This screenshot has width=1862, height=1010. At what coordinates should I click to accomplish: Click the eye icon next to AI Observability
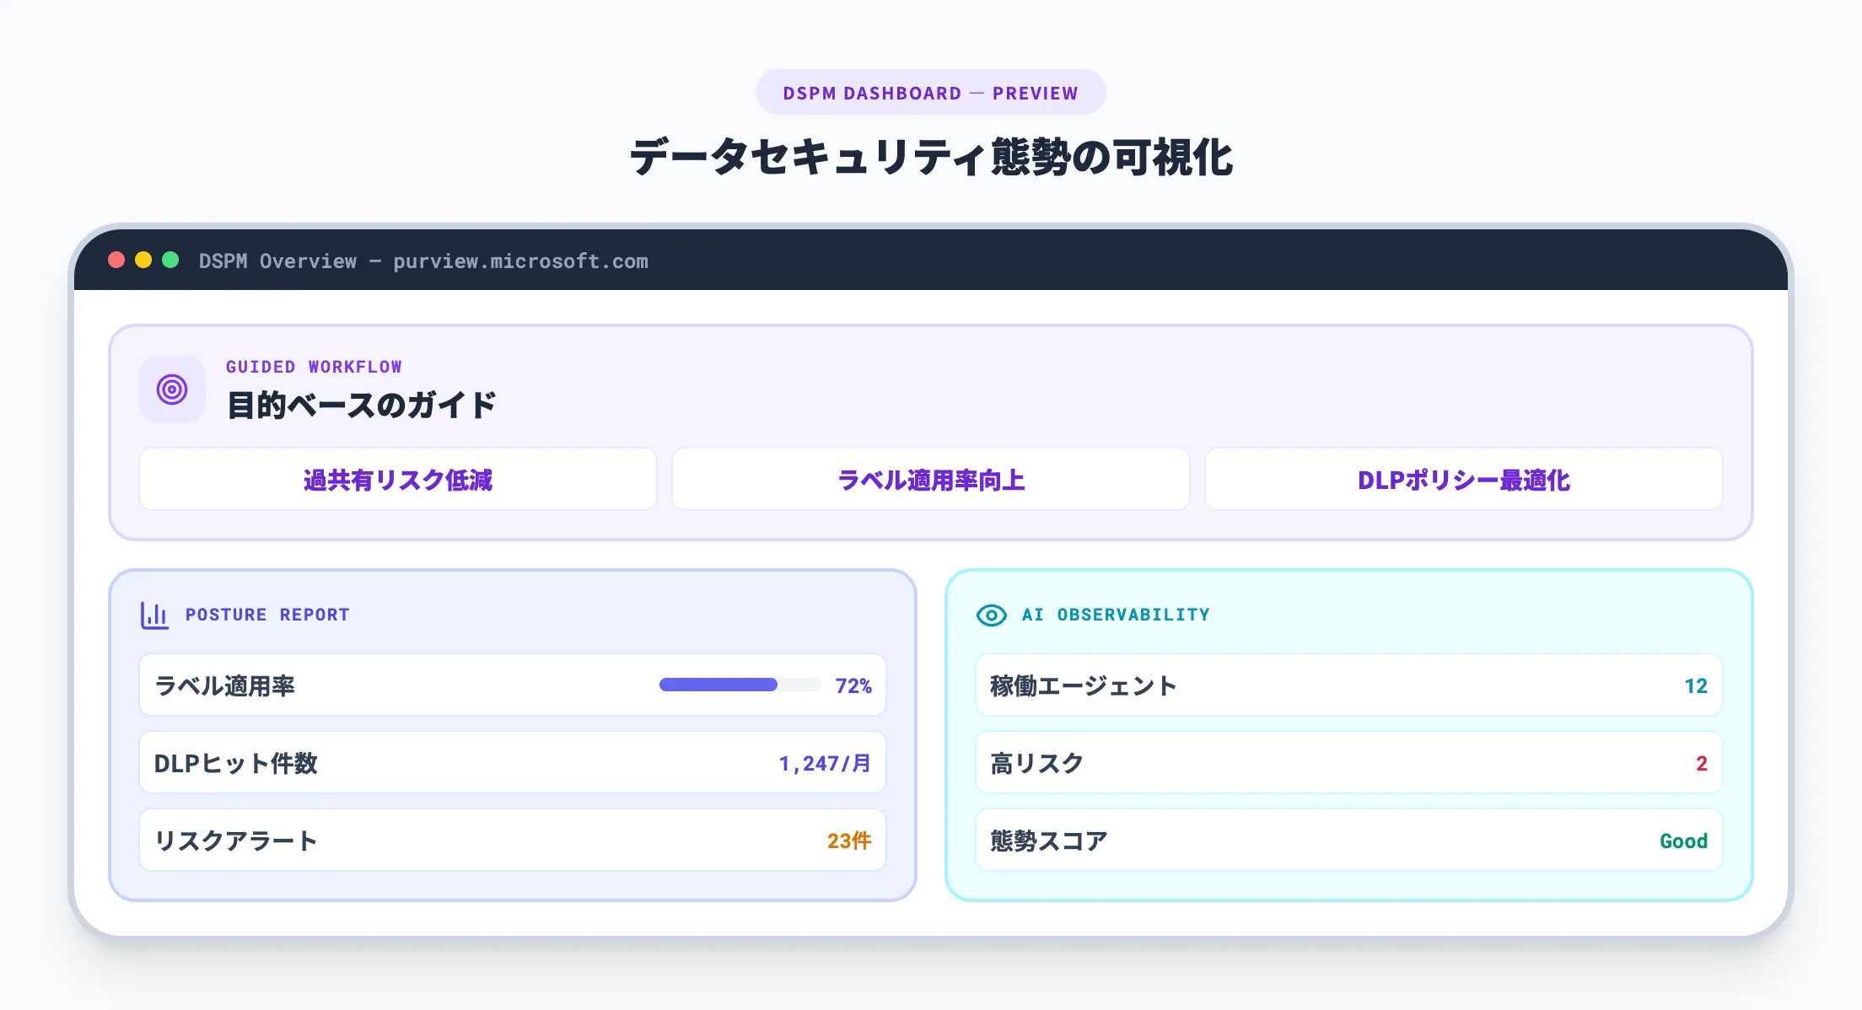point(992,615)
